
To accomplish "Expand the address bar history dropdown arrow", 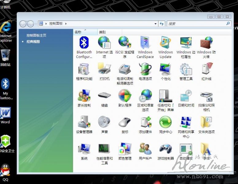I will (155, 24).
